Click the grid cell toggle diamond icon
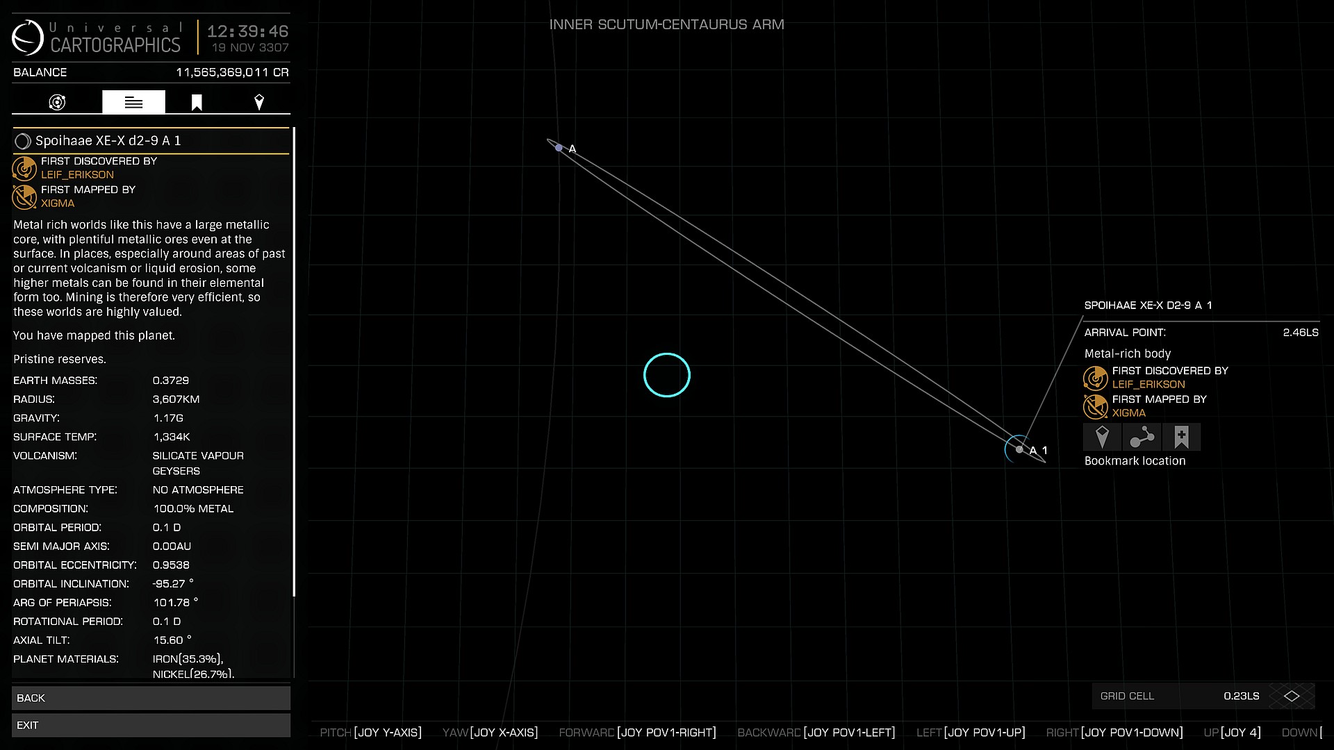 click(x=1292, y=696)
